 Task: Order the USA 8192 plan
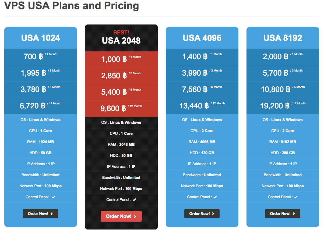283,214
